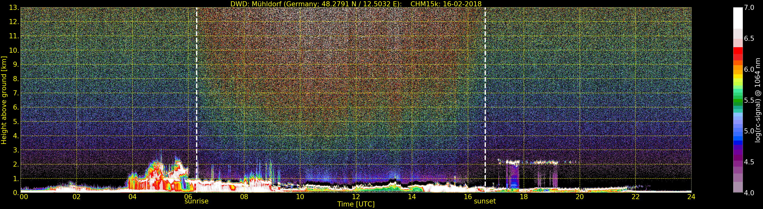763x209 pixels.
Task: Pick the white band at the colorbar top
Action: pyautogui.click(x=738, y=18)
